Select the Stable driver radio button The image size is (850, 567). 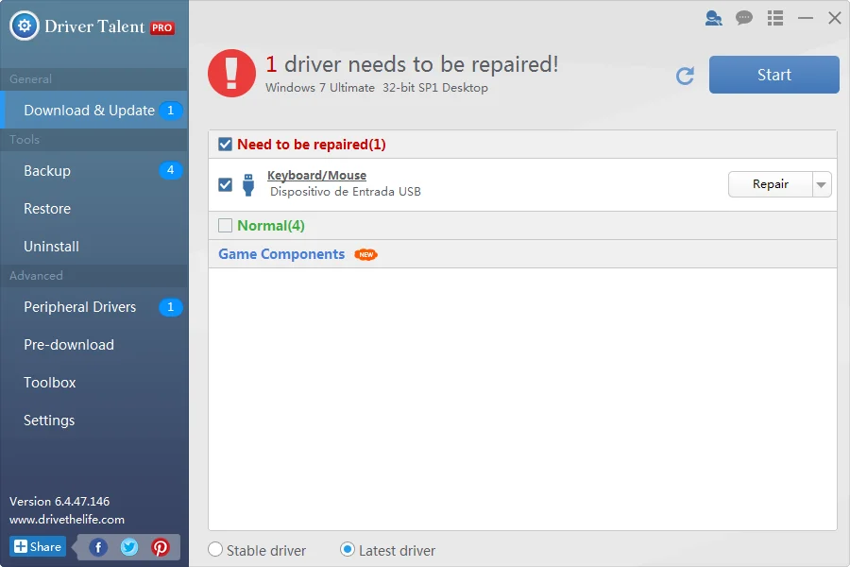215,549
